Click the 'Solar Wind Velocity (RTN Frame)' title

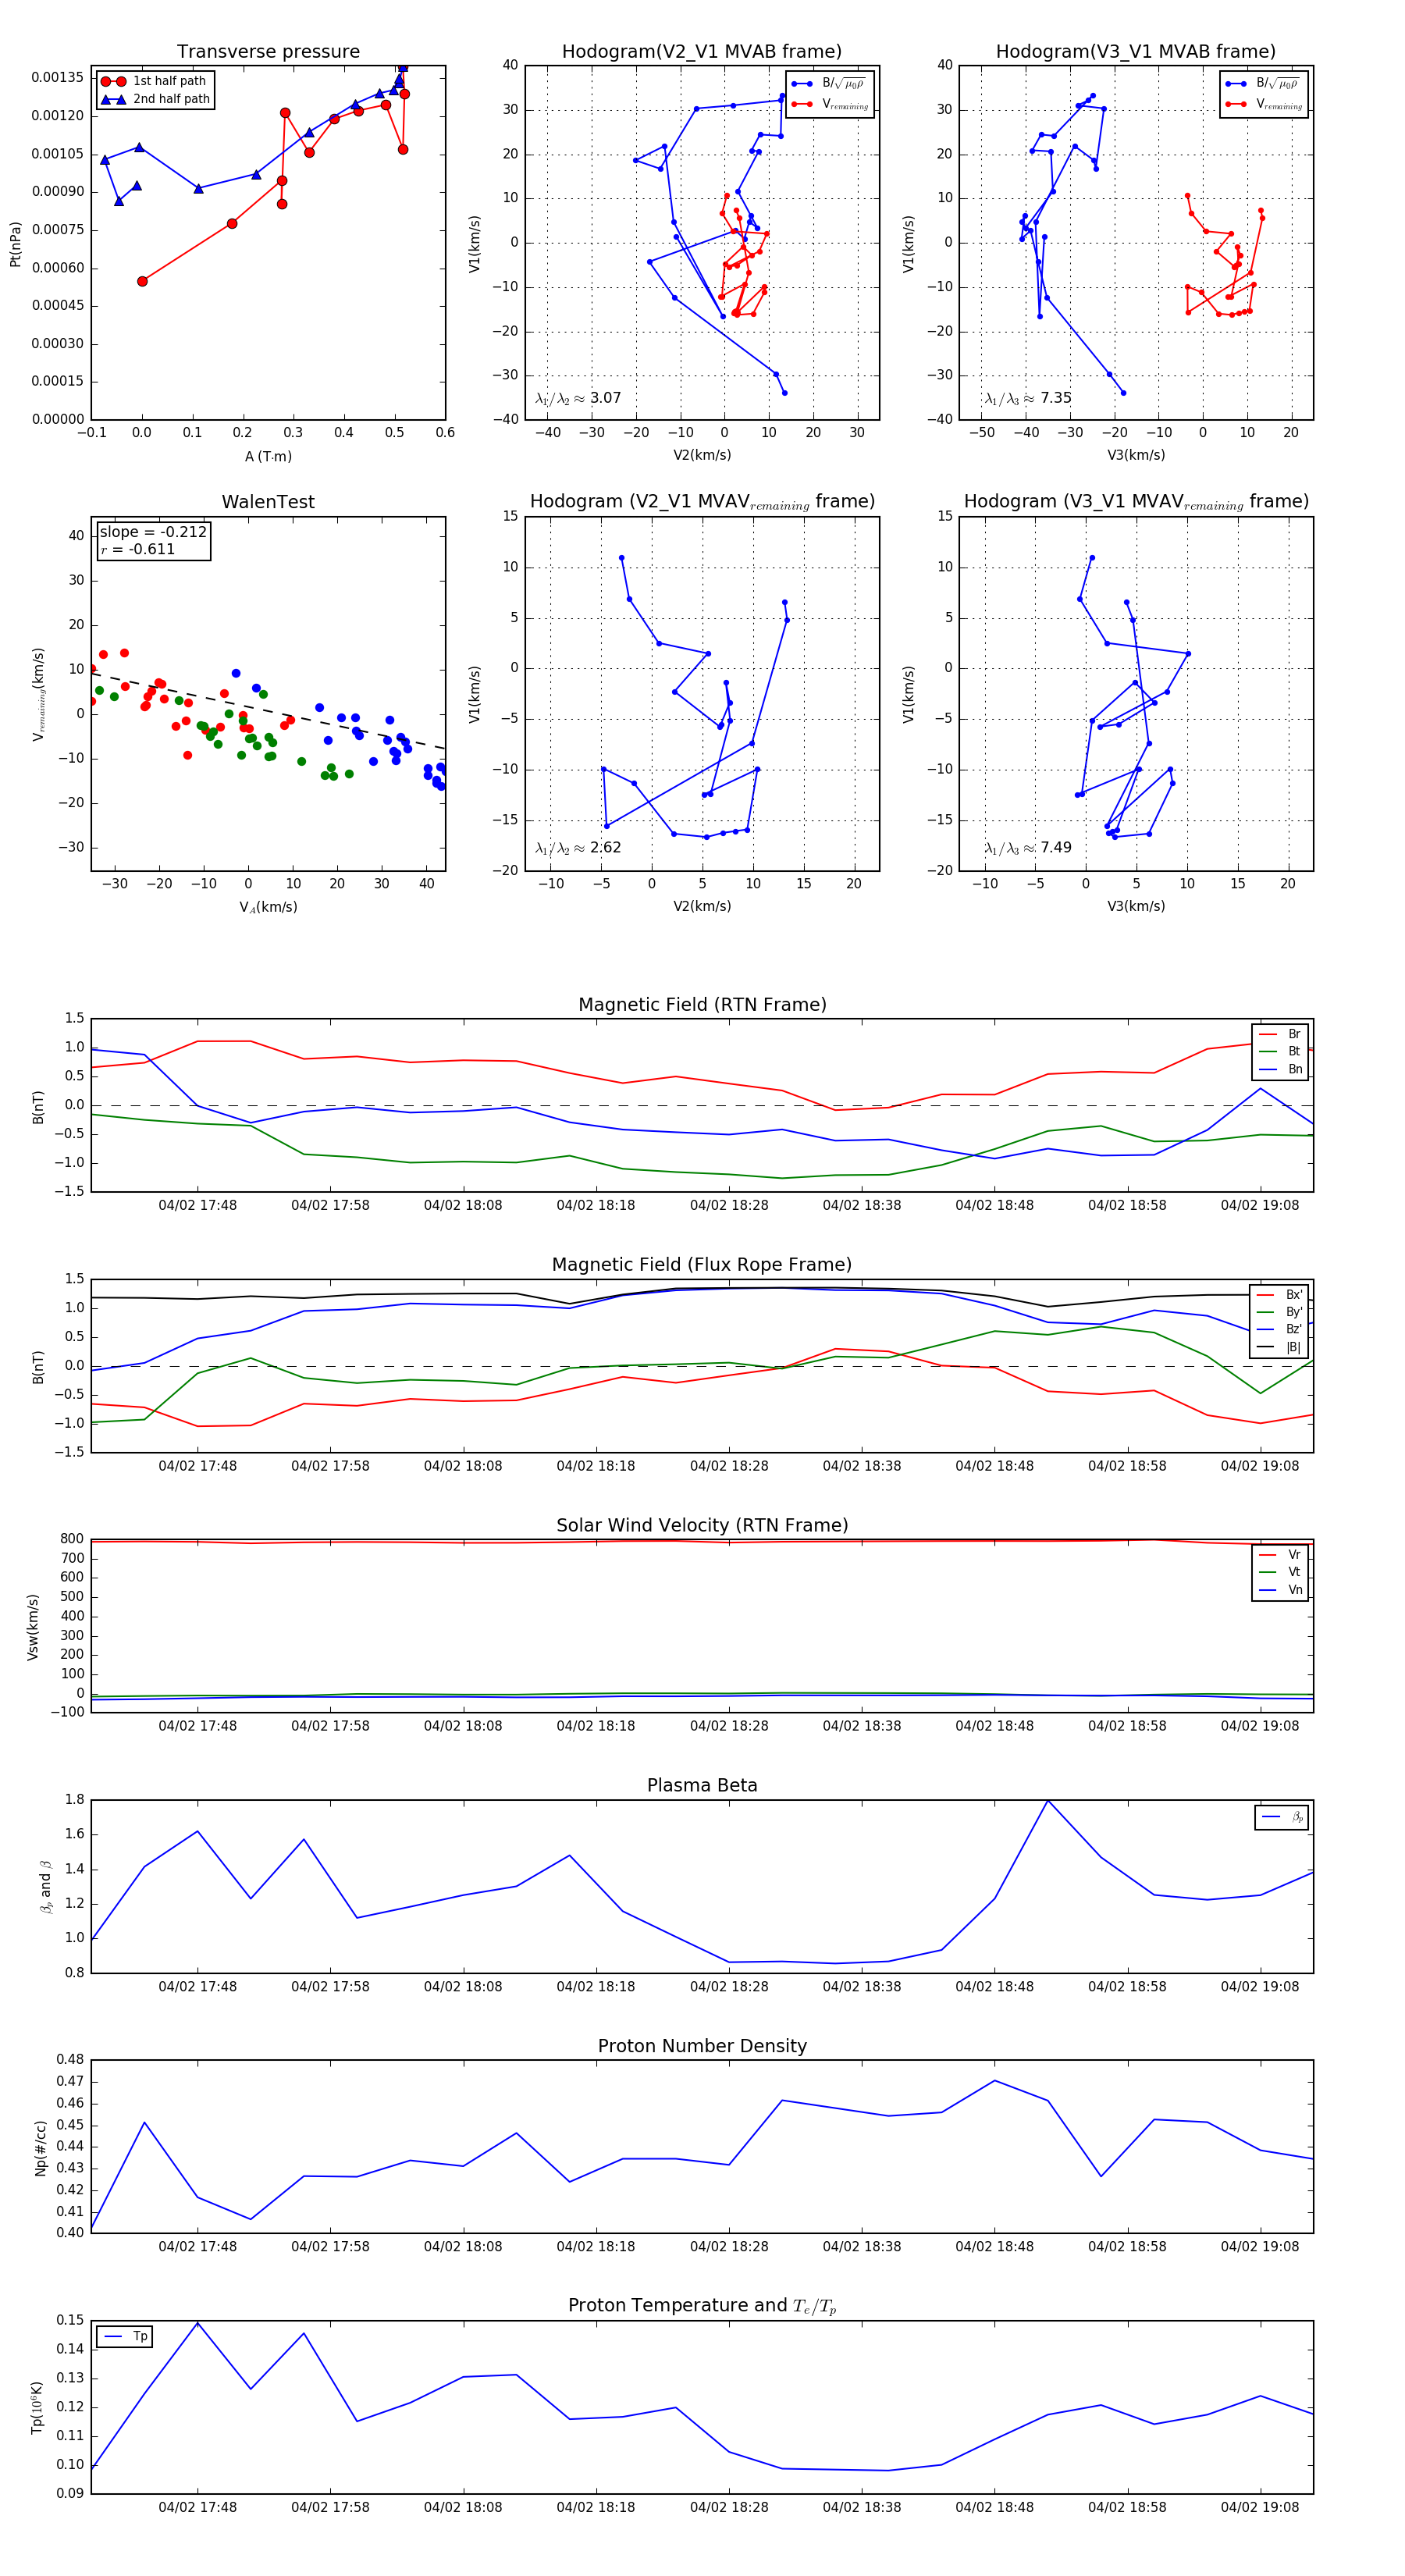pos(702,1525)
